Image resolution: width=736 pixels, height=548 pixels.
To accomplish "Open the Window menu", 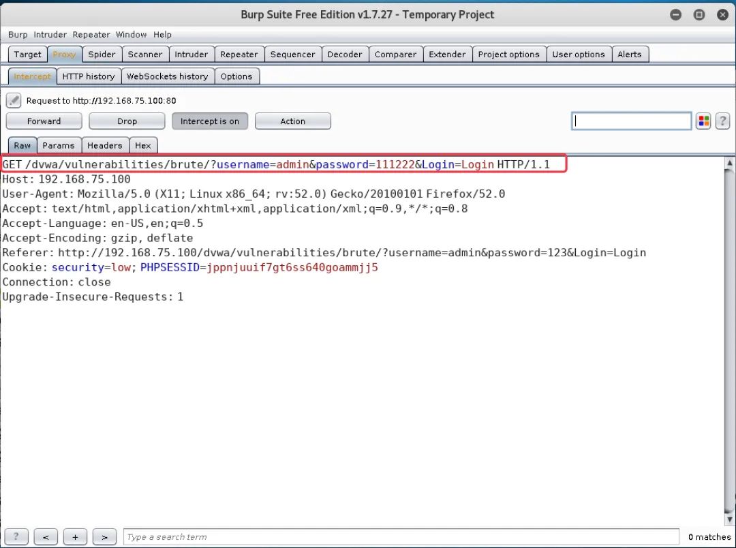I will tap(131, 34).
